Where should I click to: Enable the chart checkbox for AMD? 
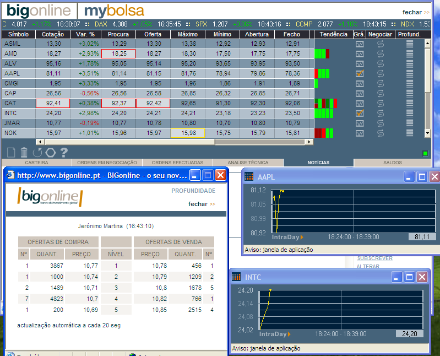click(360, 53)
